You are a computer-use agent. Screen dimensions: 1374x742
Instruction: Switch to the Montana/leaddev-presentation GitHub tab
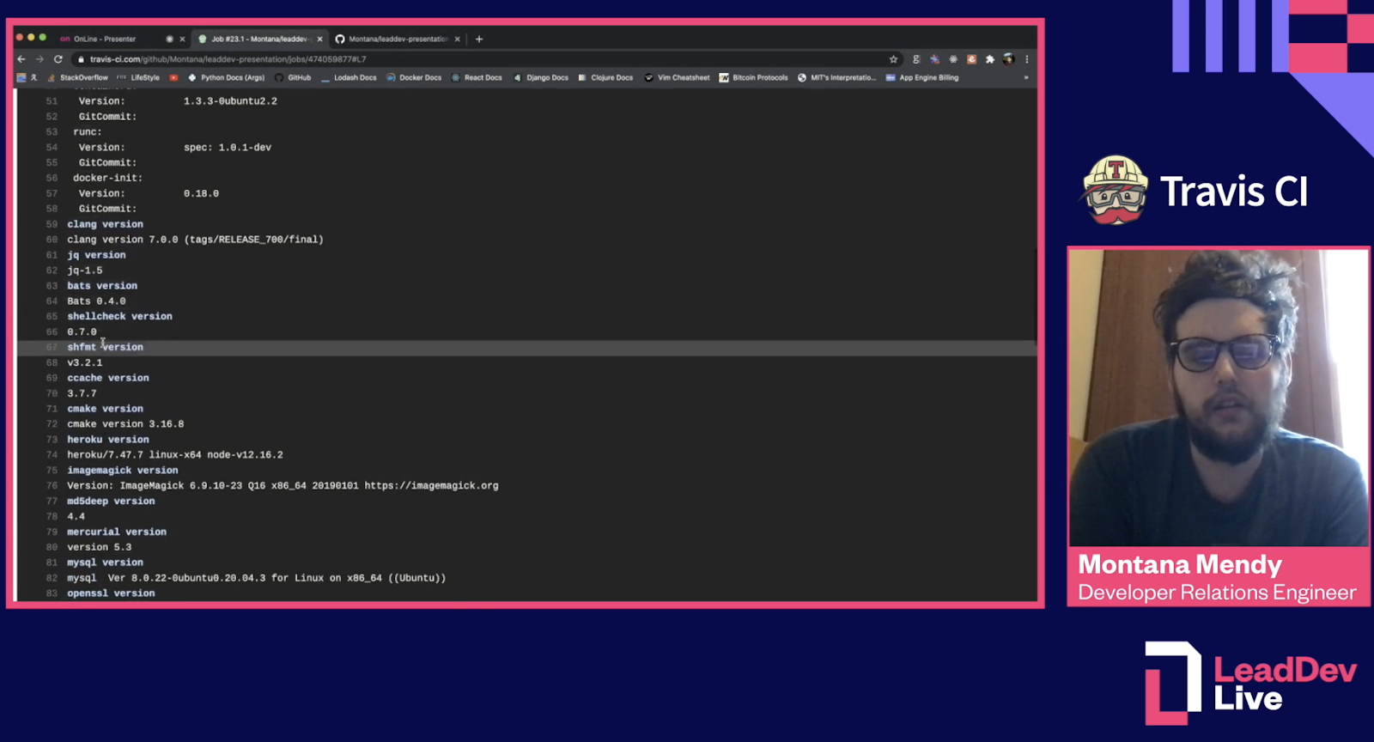coord(398,39)
